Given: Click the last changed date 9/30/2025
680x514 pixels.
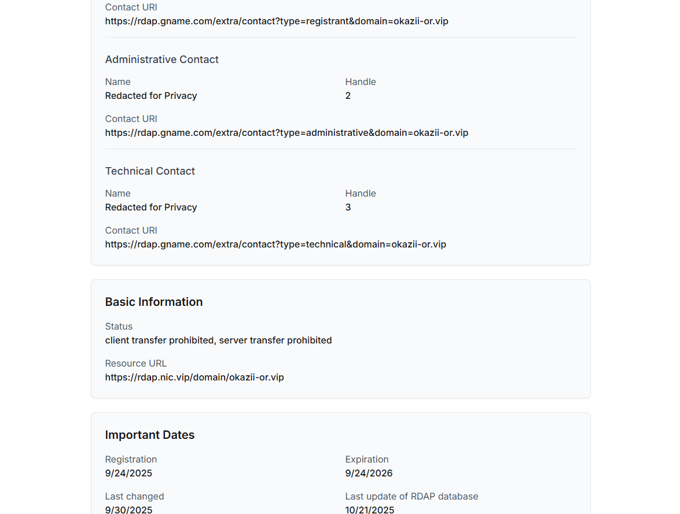Looking at the screenshot, I should coord(128,510).
